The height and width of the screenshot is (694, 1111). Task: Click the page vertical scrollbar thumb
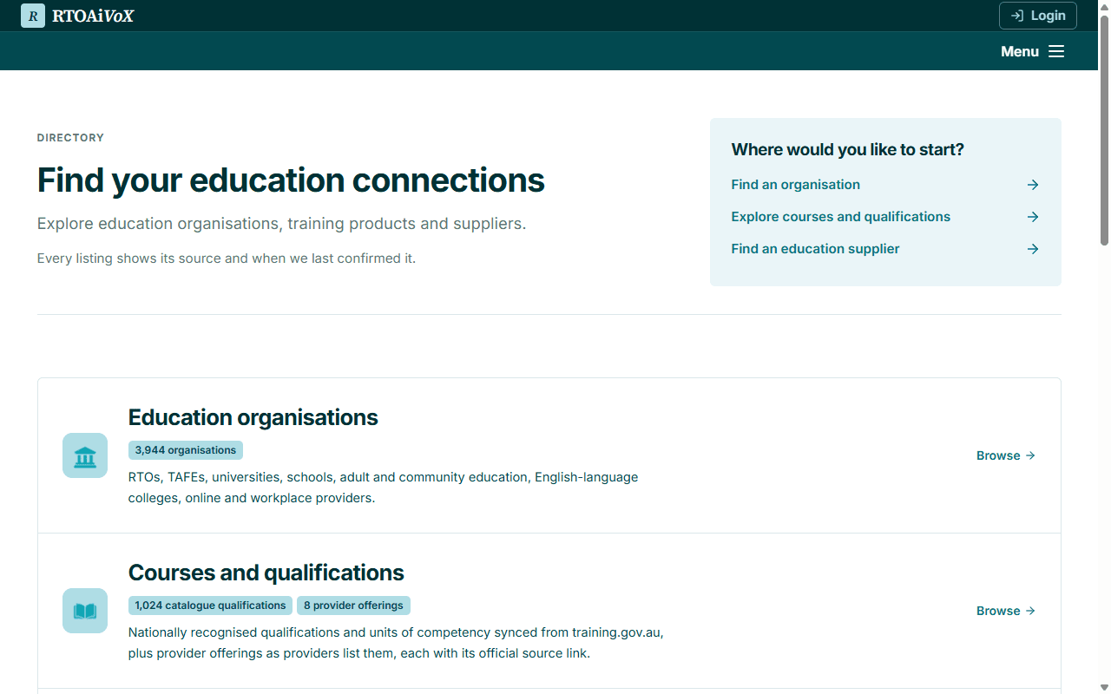(x=1104, y=130)
